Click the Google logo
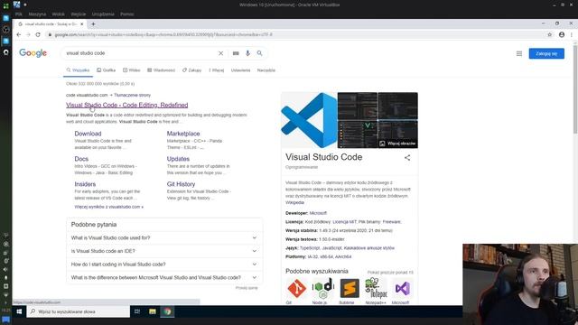 [x=33, y=53]
